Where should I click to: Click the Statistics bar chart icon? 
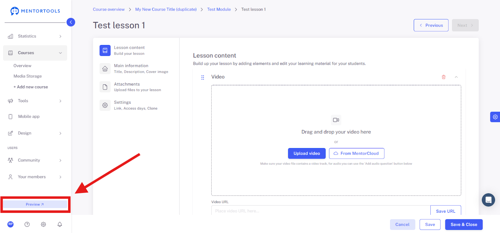coord(11,36)
